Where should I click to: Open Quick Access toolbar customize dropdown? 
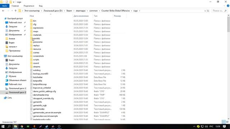click(x=14, y=2)
